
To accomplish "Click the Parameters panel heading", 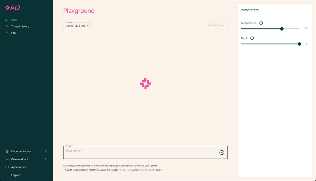I will click(x=250, y=10).
